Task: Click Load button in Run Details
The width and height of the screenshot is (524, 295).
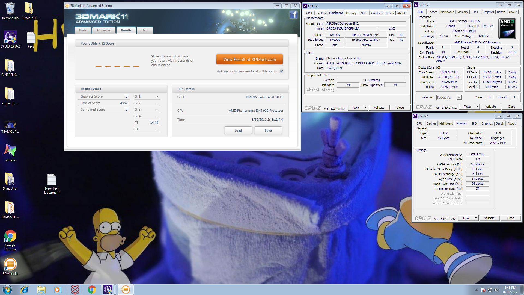Action: tap(238, 130)
